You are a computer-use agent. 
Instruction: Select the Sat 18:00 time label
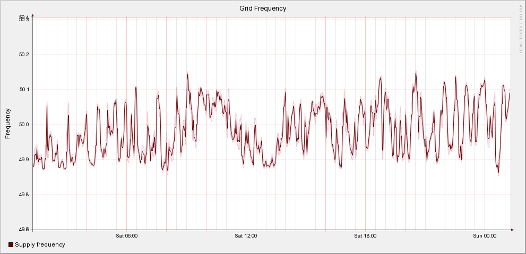365,235
